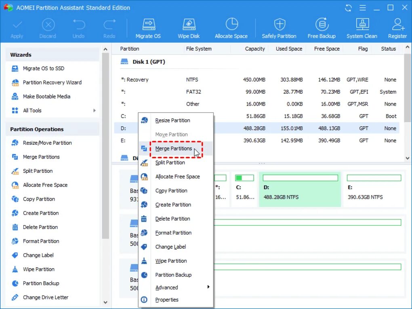412x309 pixels.
Task: Choose Delete Partition in context menu
Action: pyautogui.click(x=176, y=219)
